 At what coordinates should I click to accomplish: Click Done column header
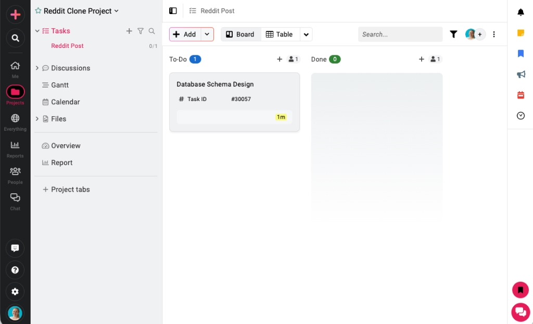[319, 59]
